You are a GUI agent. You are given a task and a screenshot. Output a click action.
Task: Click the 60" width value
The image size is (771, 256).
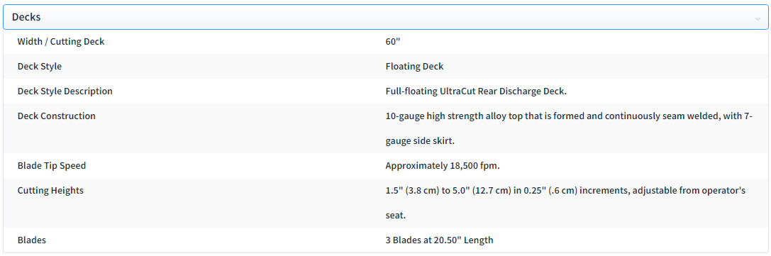point(393,42)
